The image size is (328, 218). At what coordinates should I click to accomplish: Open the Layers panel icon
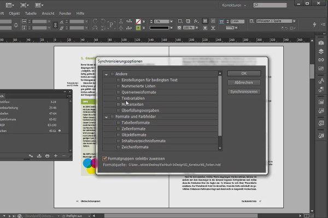321,51
